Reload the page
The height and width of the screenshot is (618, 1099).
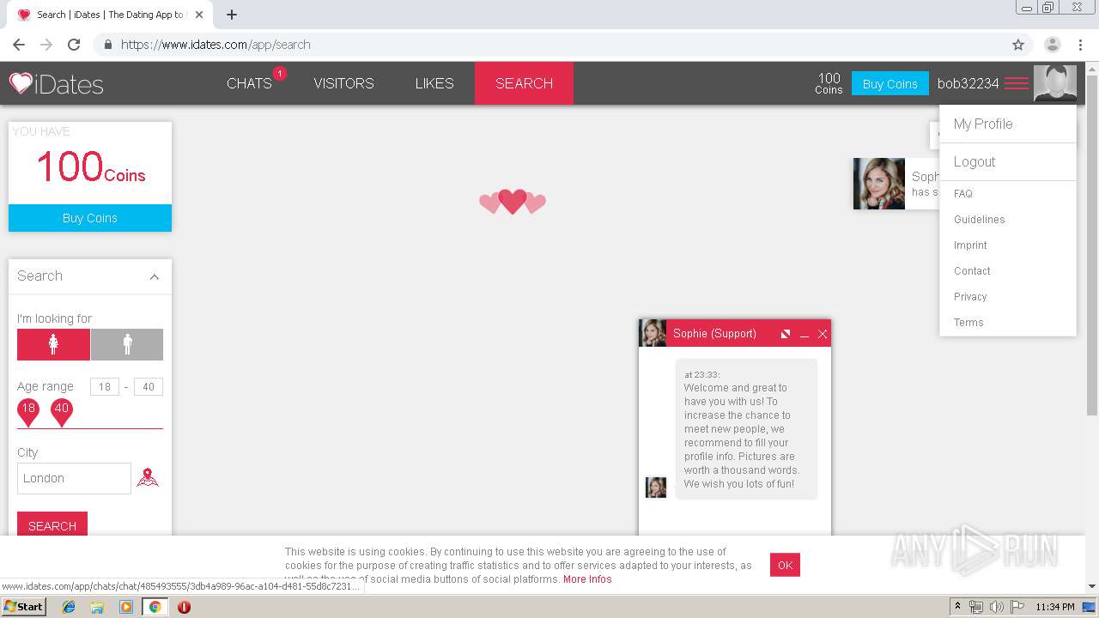[74, 45]
